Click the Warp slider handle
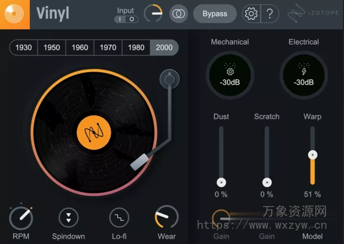The width and height of the screenshot is (344, 244). [313, 155]
